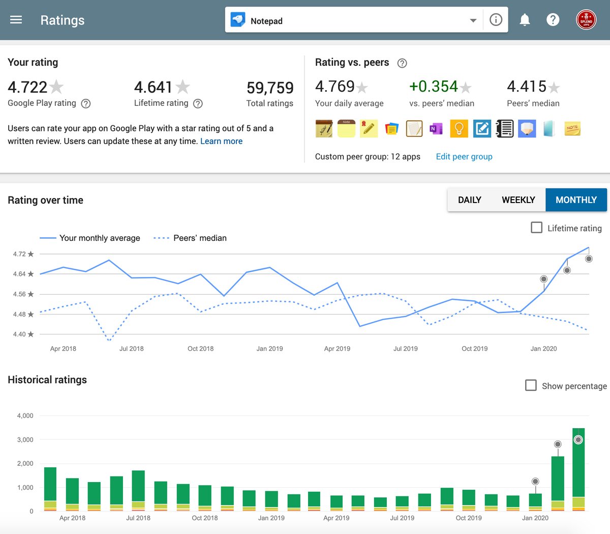
Task: Select the Google Keep lightbulb peer app
Action: click(459, 129)
